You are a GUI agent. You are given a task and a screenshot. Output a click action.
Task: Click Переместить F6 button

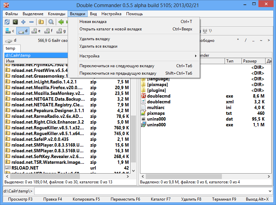(x=125, y=199)
